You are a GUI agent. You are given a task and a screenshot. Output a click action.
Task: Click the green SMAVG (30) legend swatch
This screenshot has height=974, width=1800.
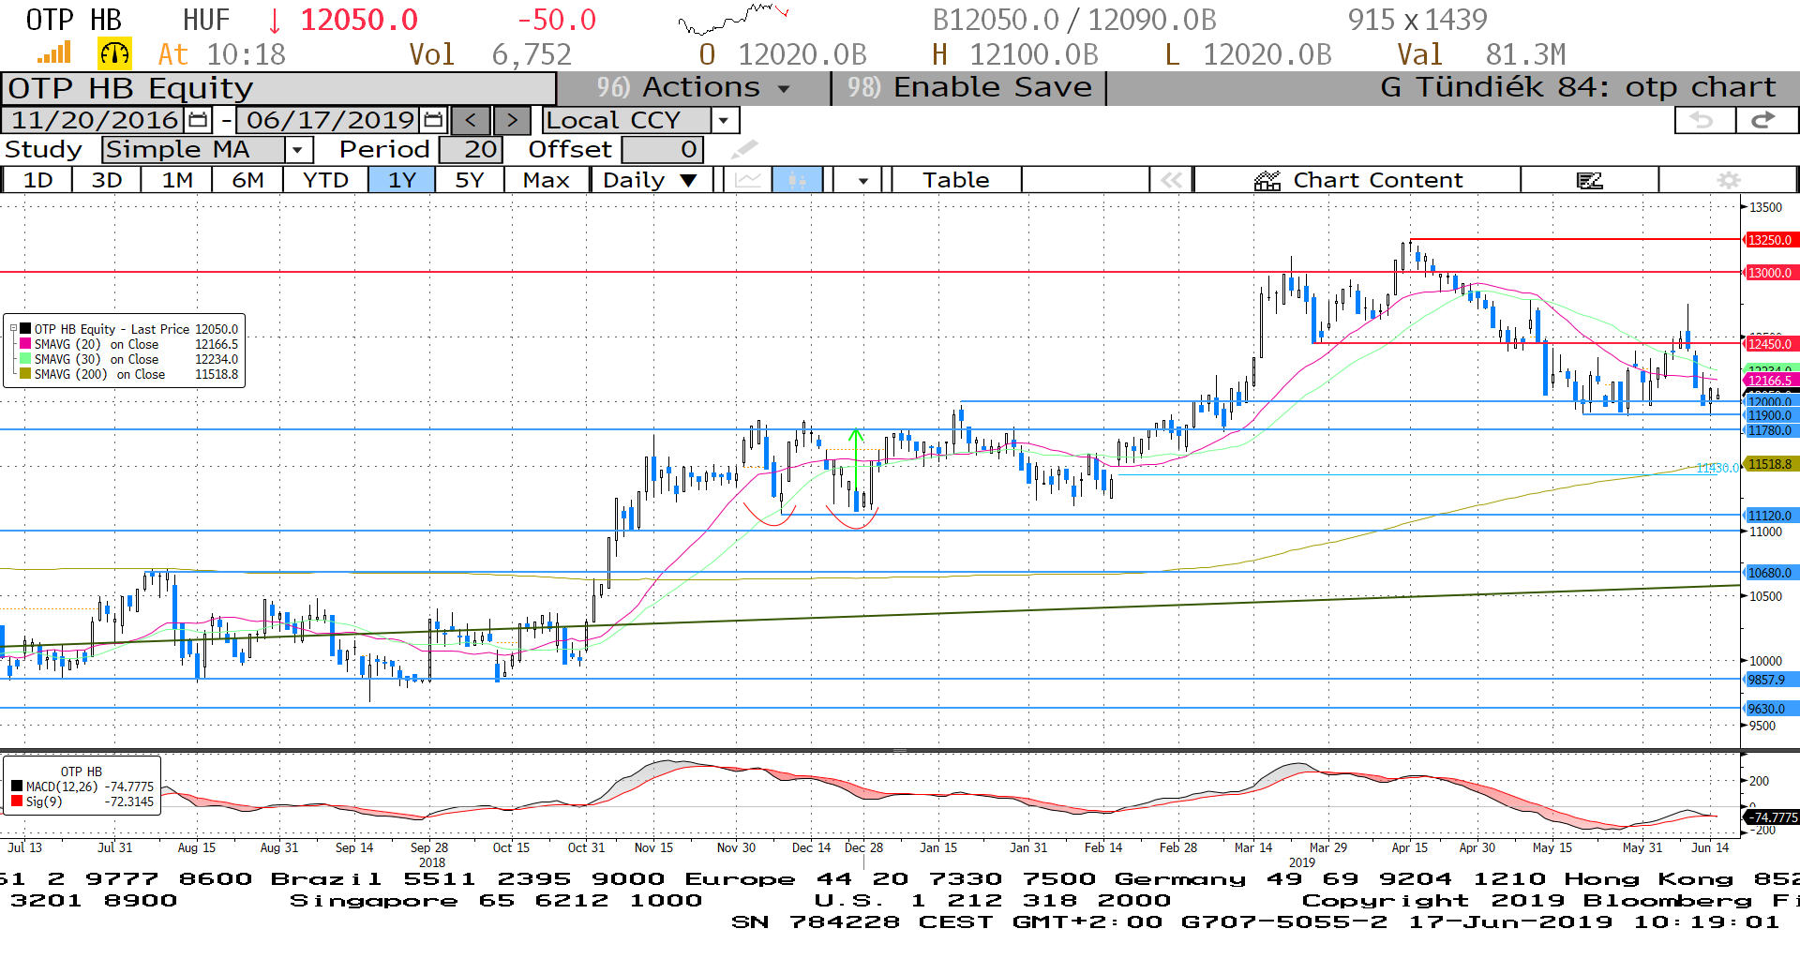point(26,359)
